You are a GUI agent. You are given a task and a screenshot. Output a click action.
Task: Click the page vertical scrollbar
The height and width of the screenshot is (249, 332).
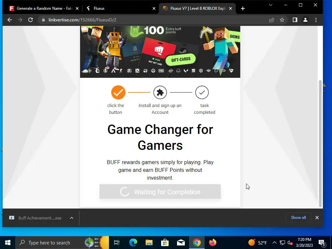pyautogui.click(x=320, y=144)
